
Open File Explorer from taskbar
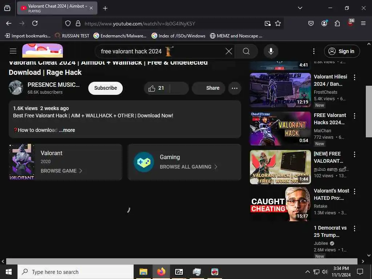143,272
